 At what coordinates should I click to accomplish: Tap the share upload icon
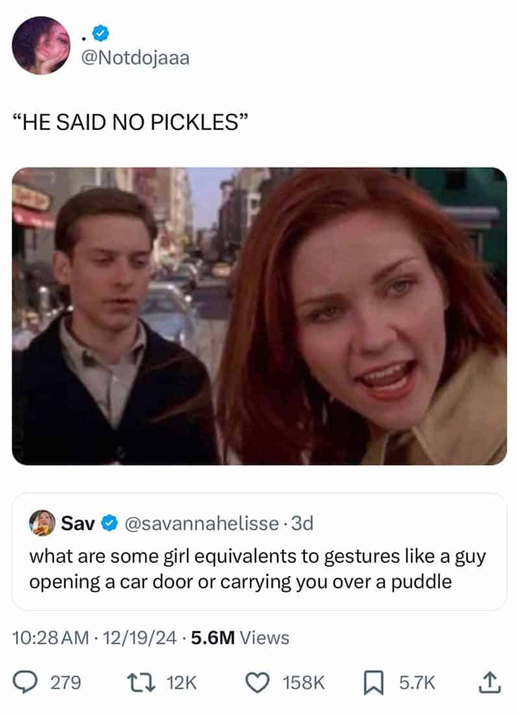click(x=490, y=683)
